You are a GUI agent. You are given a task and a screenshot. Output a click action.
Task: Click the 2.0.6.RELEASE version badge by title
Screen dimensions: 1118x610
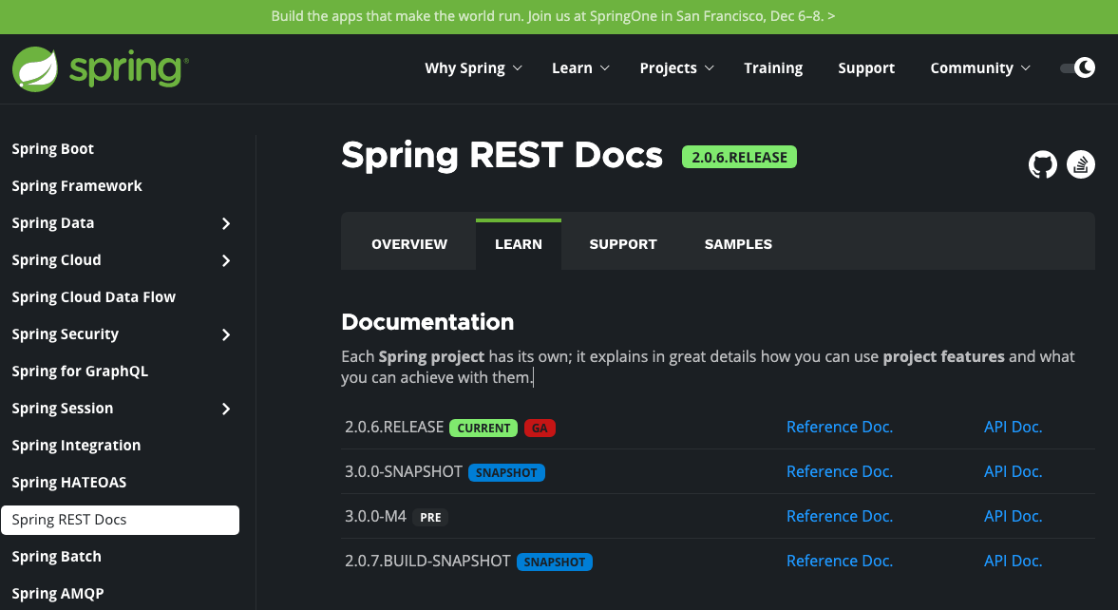click(739, 157)
